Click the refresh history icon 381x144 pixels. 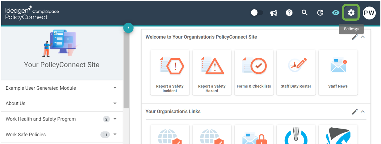coord(320,13)
